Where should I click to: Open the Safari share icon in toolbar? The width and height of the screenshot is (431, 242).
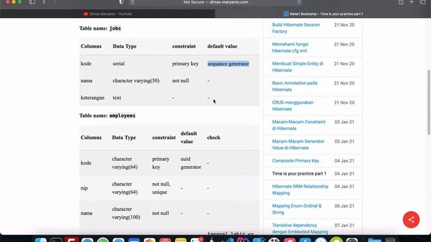pos(401,2)
